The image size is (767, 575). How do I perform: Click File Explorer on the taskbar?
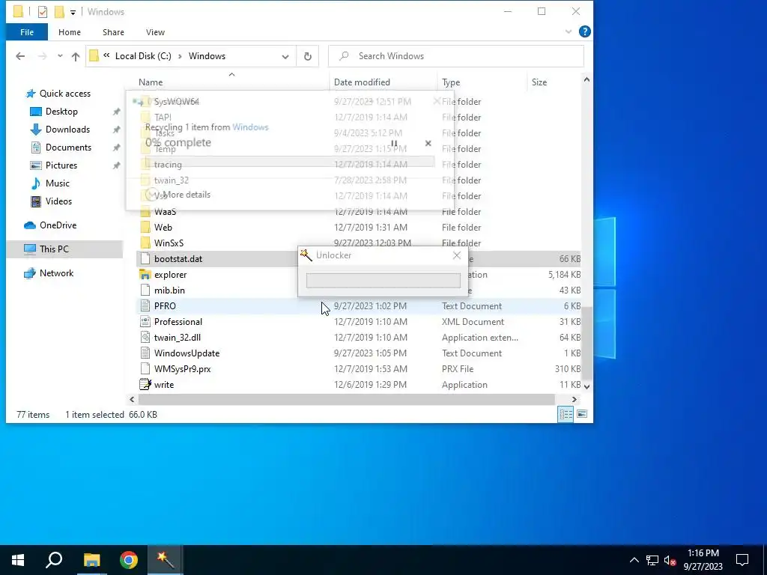[x=91, y=560]
